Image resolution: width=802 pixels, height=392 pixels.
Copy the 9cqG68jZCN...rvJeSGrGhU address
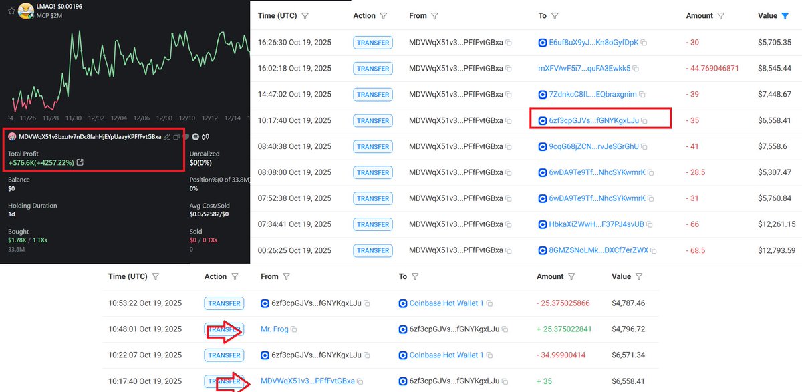(644, 147)
